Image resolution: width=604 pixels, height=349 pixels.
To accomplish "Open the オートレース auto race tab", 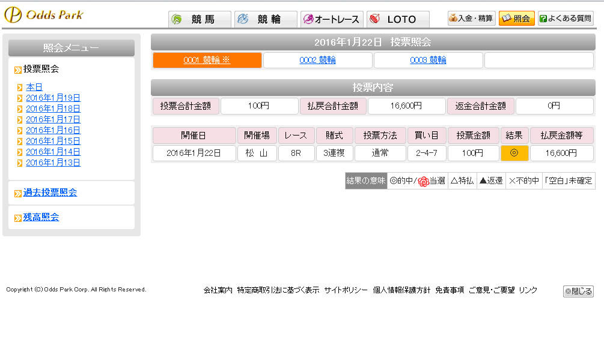I will [x=332, y=19].
